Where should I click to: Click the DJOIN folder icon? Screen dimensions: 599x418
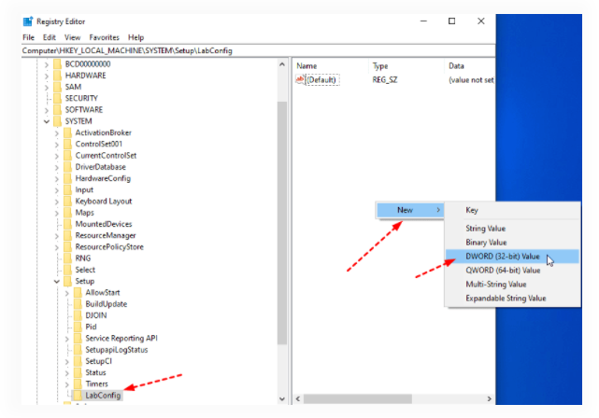(78, 315)
